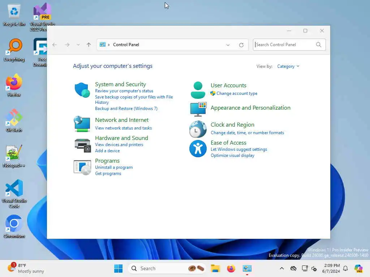Screen dimensions: 370x277
Task: Open Save backup copies with File History
Action: [x=134, y=100]
